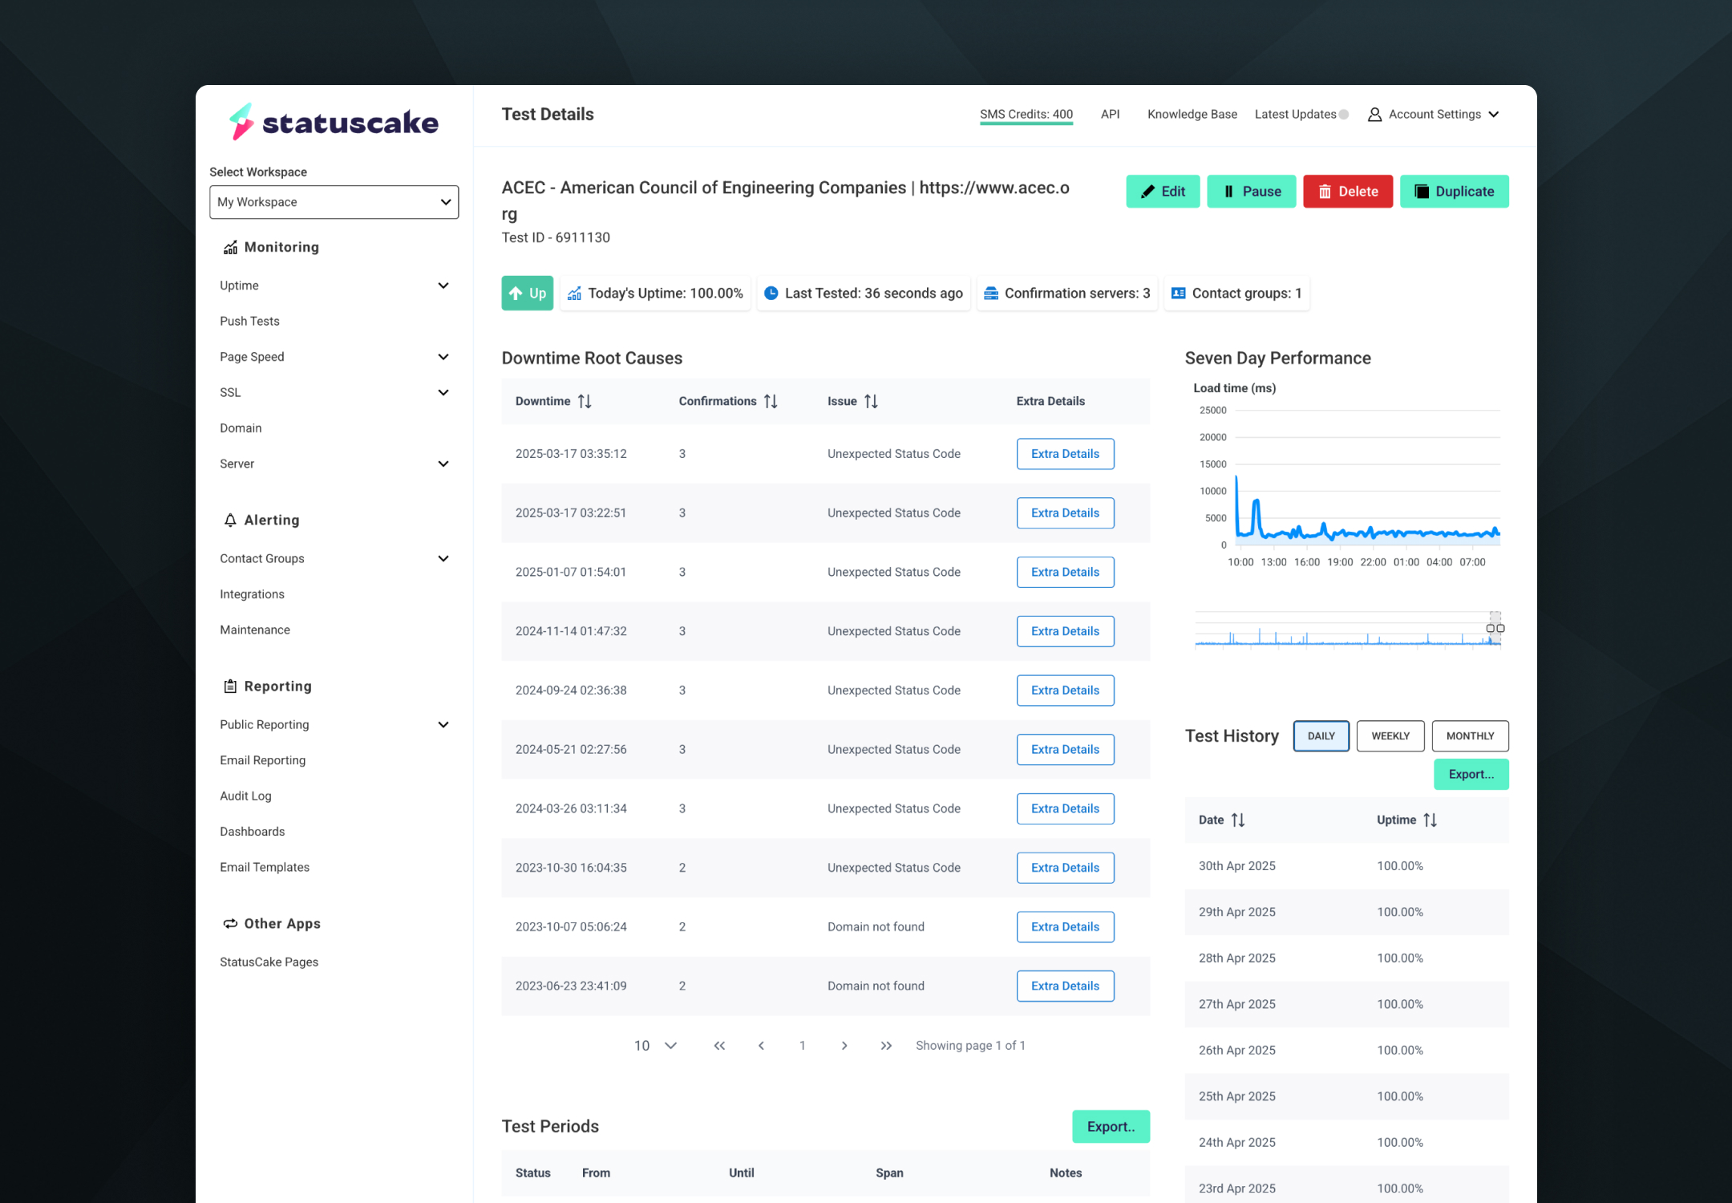
Task: Open Email Templates in sidebar
Action: (x=265, y=867)
